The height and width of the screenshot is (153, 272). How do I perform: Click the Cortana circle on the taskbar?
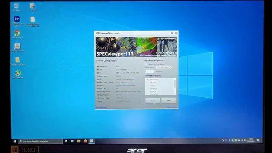[x=66, y=141]
